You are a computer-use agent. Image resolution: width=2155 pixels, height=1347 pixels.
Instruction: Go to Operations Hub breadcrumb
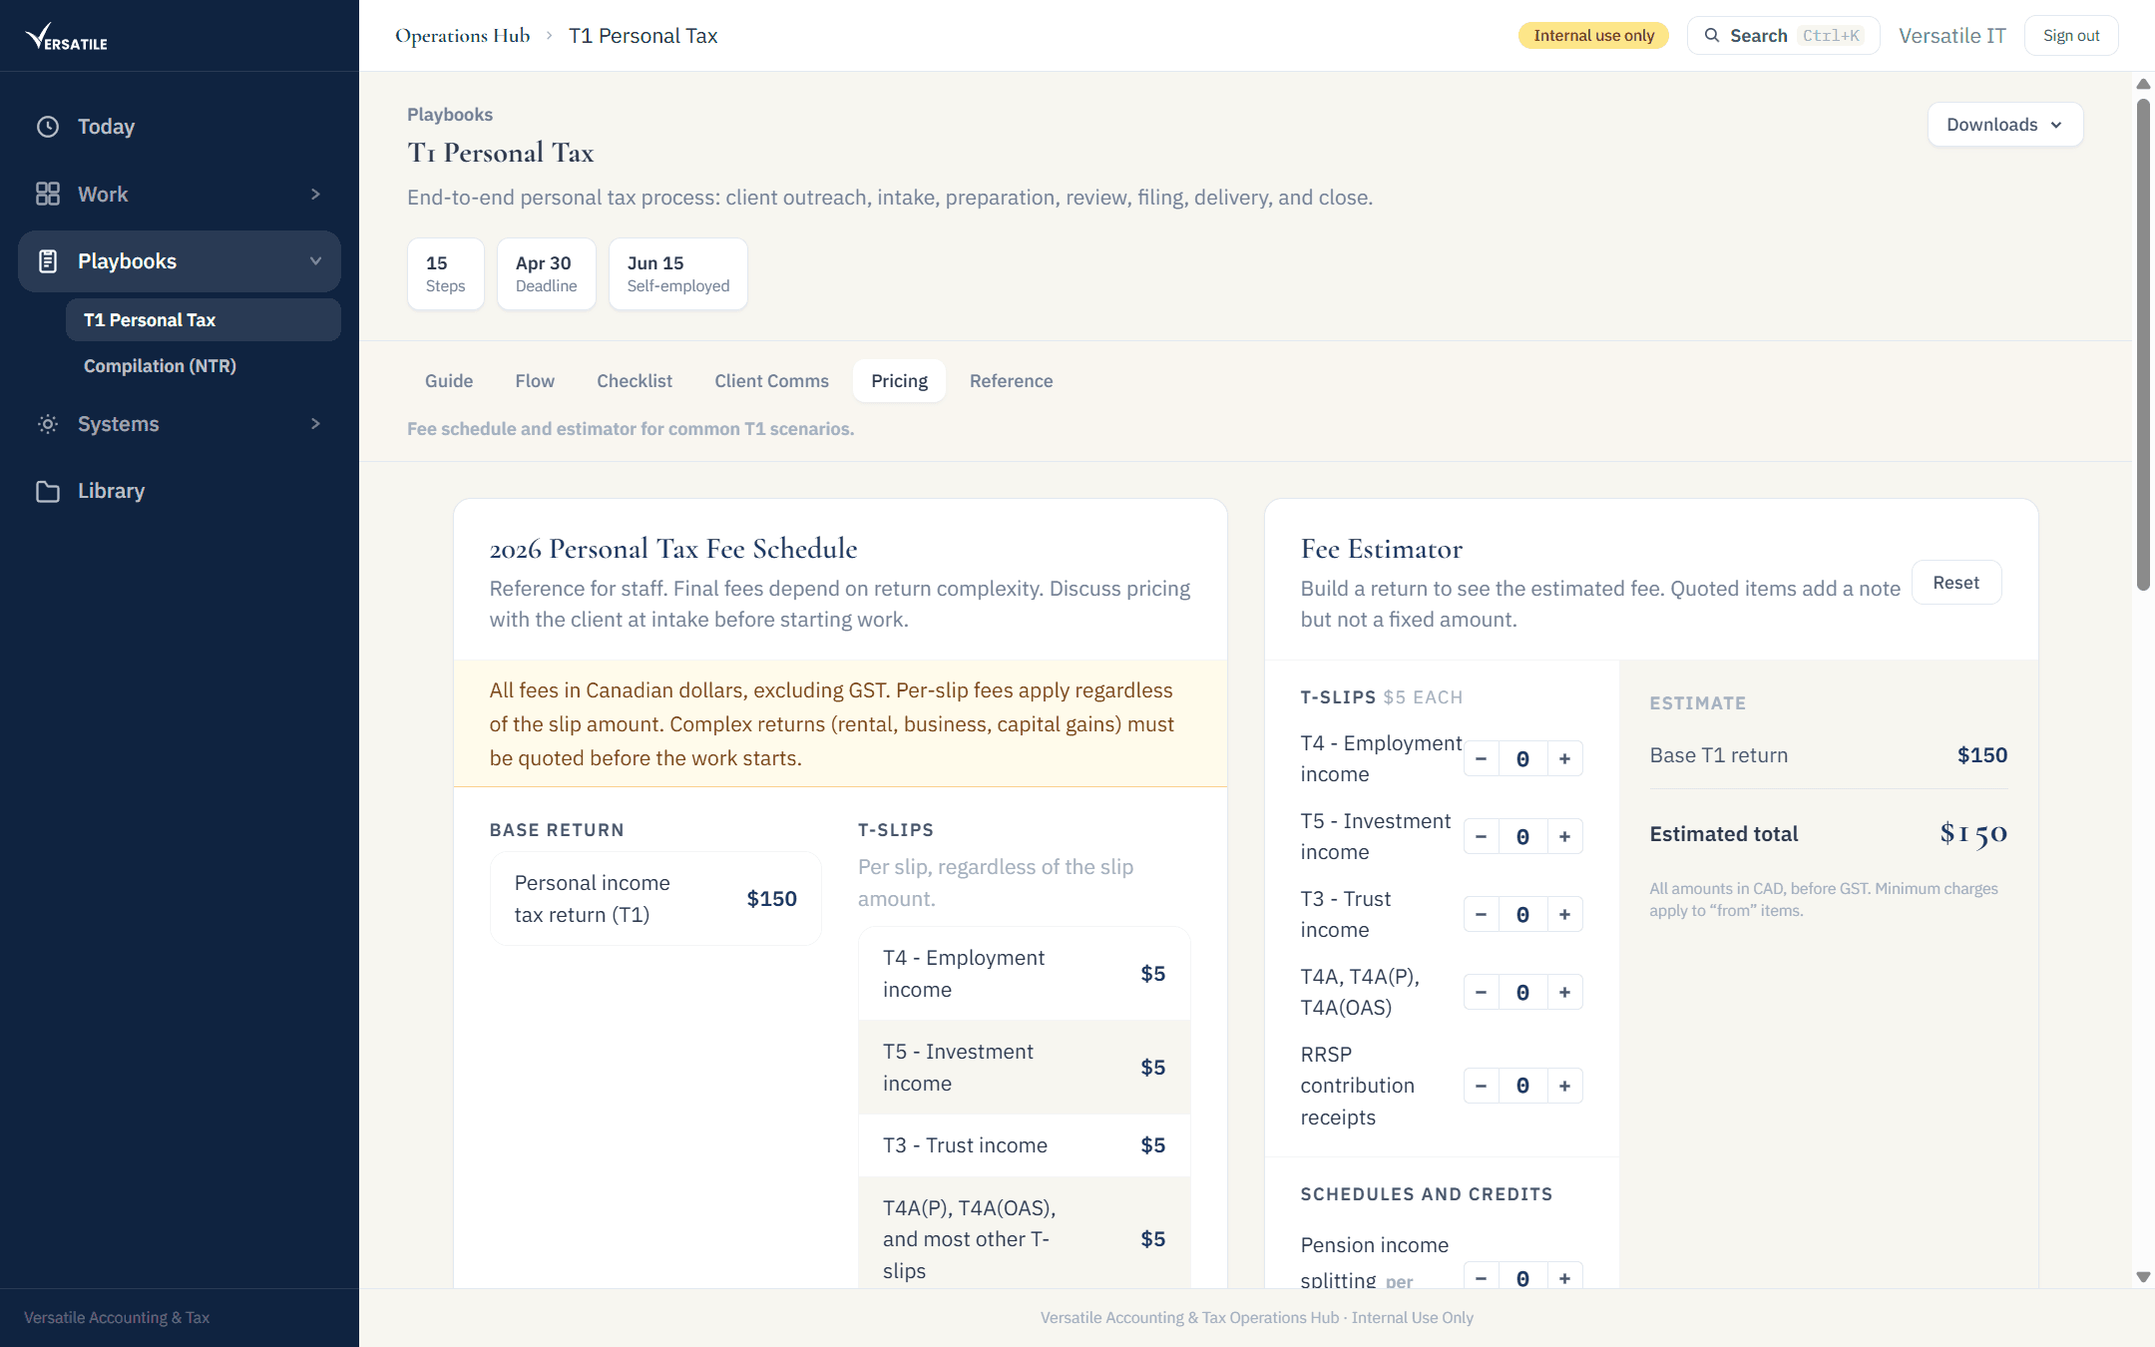pyautogui.click(x=462, y=36)
